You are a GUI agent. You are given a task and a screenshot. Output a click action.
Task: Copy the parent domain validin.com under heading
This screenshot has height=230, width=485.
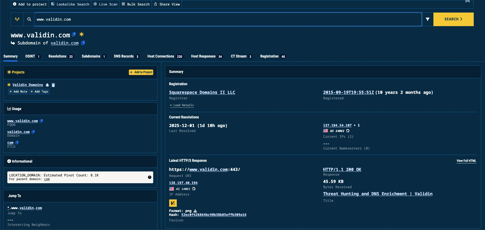(83, 43)
